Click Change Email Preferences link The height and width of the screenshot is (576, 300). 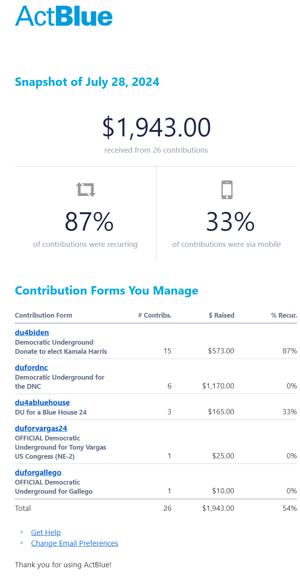click(75, 543)
